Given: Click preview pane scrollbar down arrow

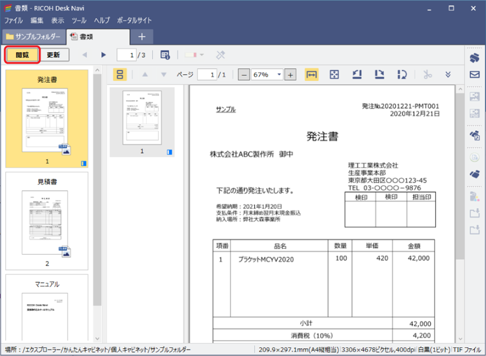Looking at the screenshot, I should 460,339.
